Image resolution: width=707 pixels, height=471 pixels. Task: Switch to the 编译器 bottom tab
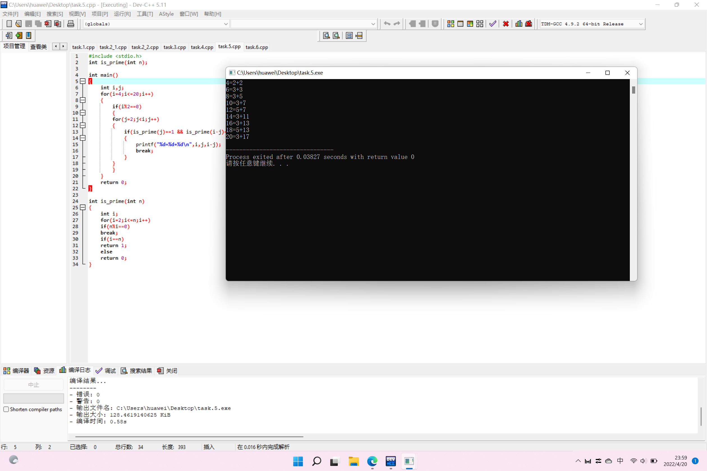(x=16, y=370)
